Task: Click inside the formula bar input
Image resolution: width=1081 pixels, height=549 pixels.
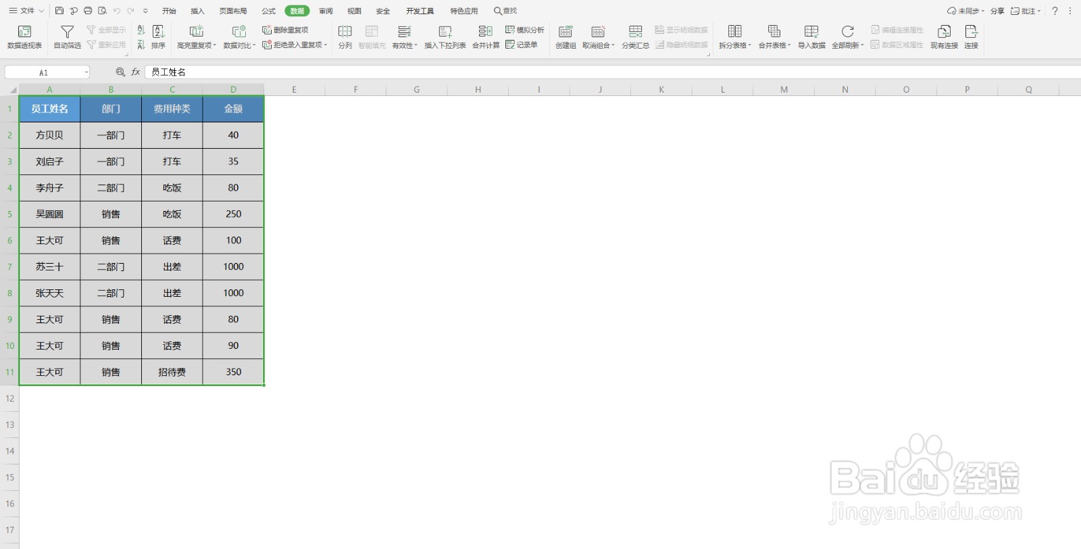Action: click(x=611, y=72)
